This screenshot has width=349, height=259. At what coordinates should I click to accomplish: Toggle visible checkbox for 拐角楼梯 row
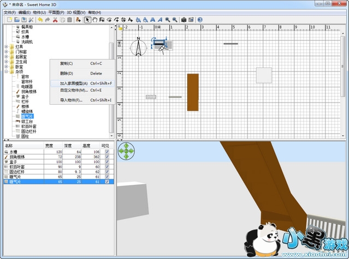107,157
